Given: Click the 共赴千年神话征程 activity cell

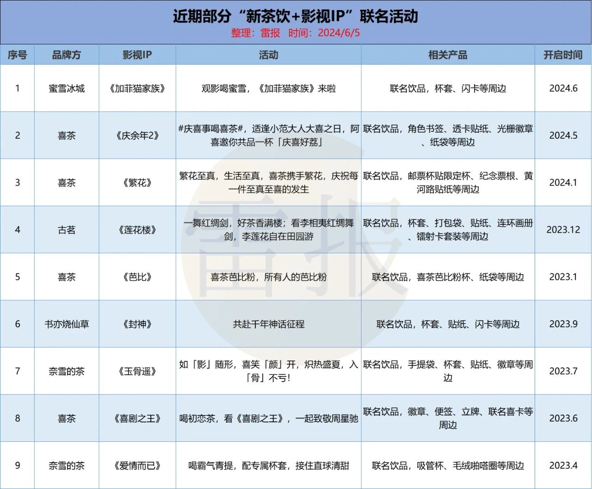Looking at the screenshot, I should pyautogui.click(x=268, y=324).
